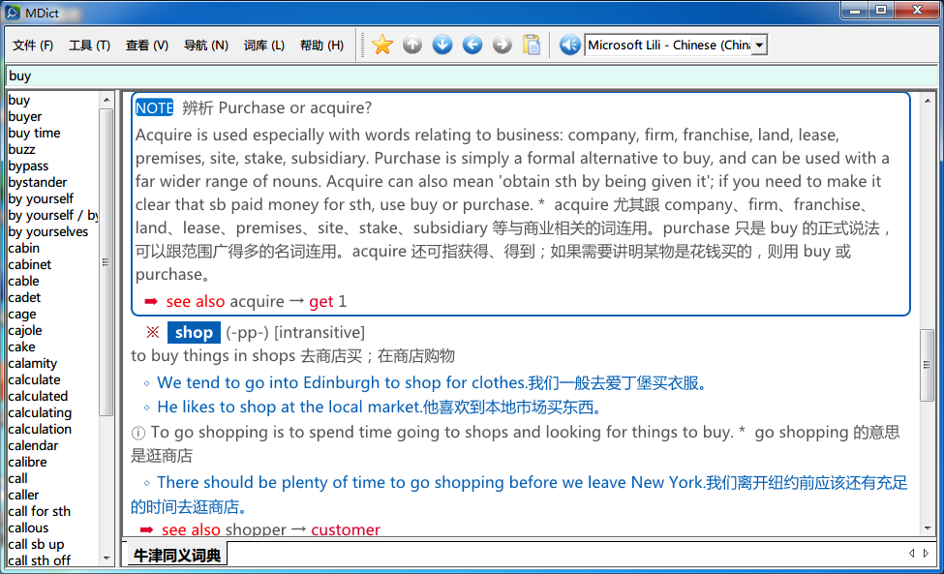The width and height of the screenshot is (944, 574).
Task: Open the 工具 (T) menu
Action: click(x=90, y=45)
